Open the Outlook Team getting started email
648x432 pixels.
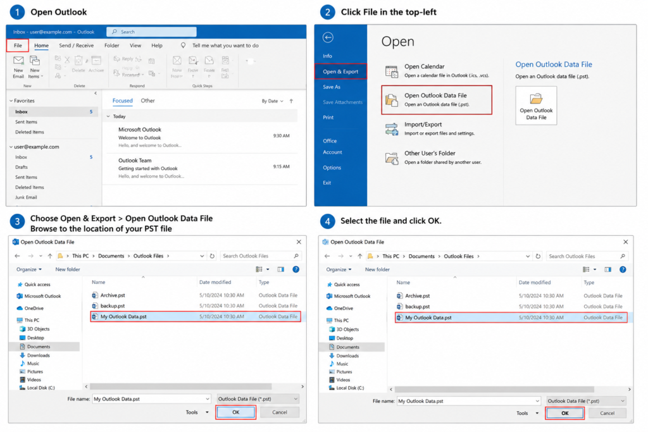[x=201, y=168]
